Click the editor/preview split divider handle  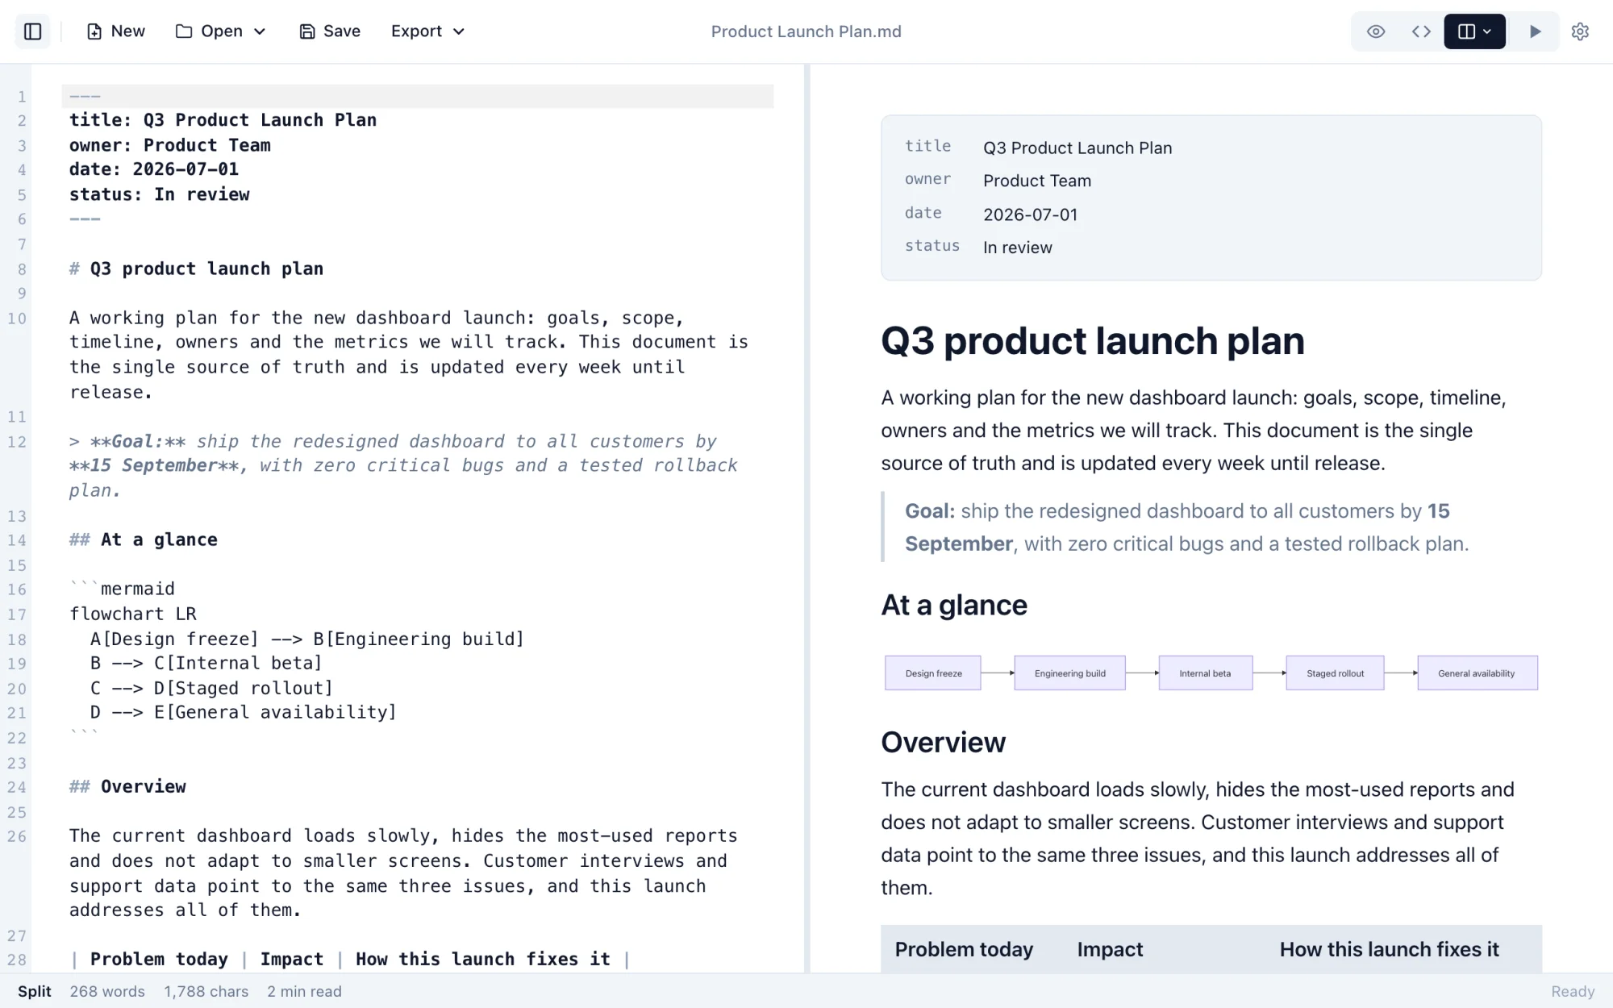(807, 518)
